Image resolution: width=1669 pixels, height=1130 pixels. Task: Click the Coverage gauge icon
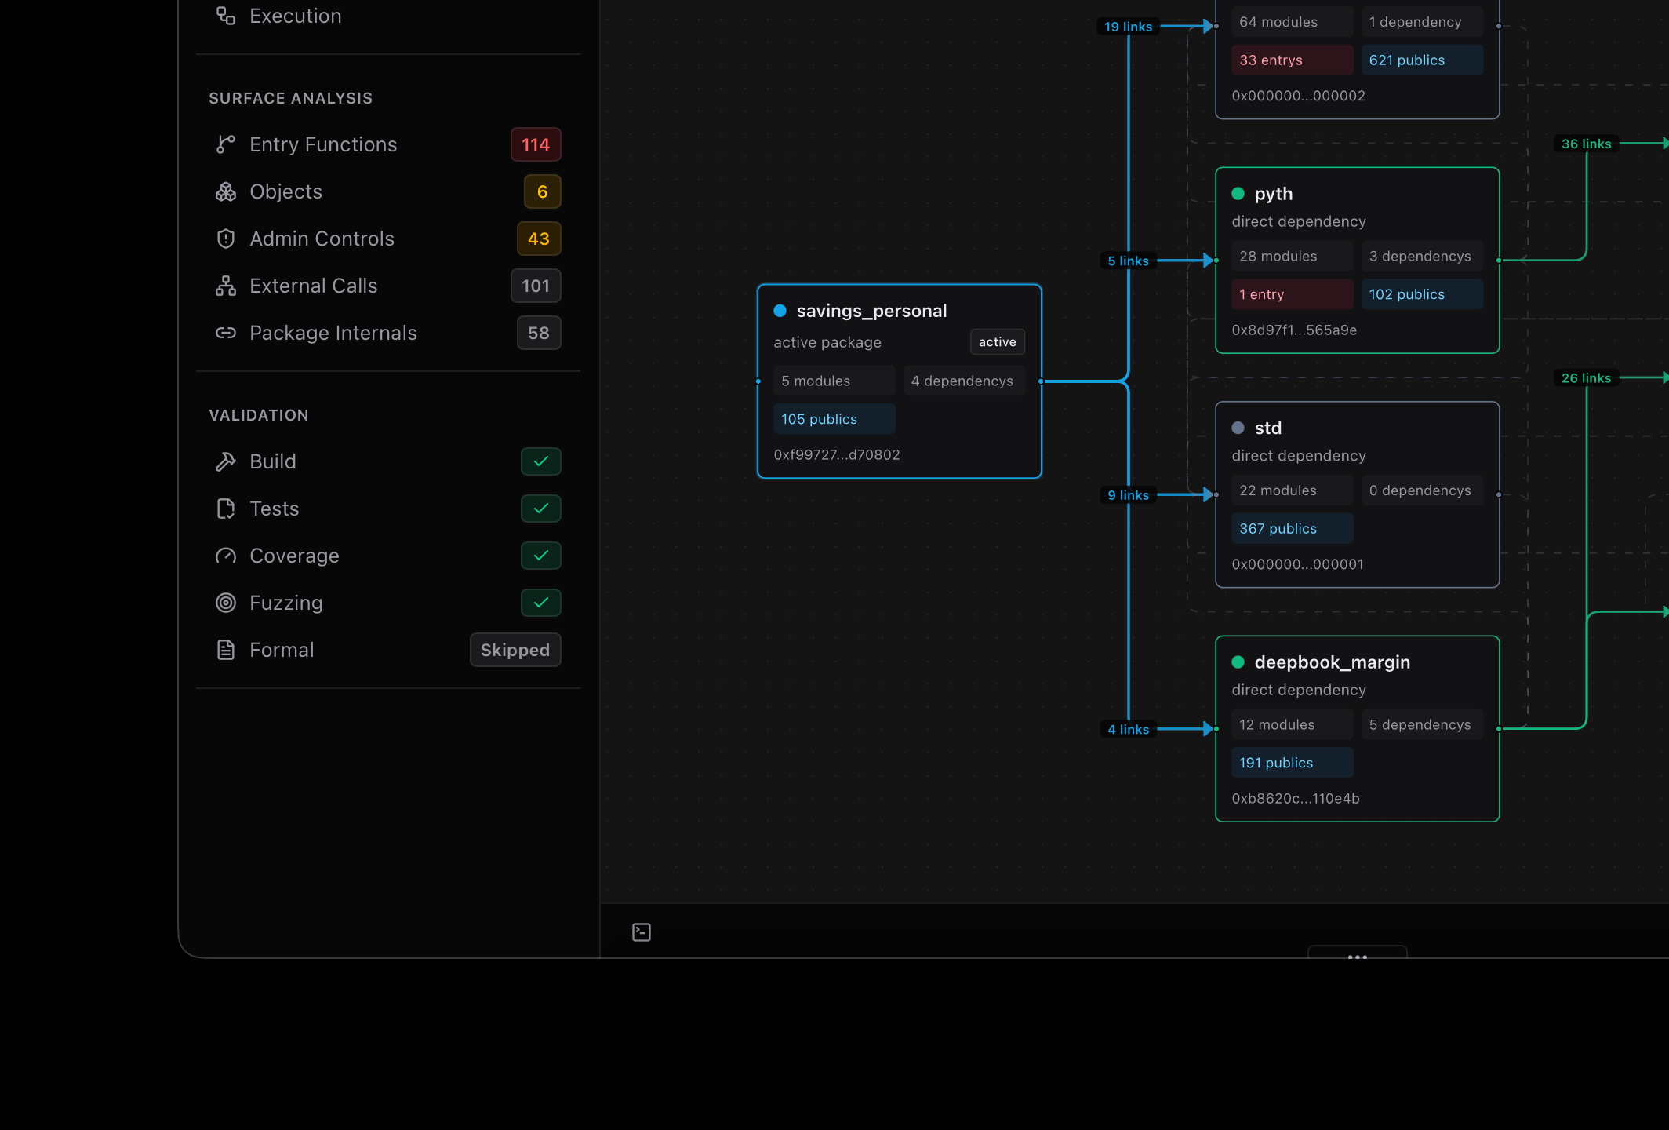tap(226, 556)
